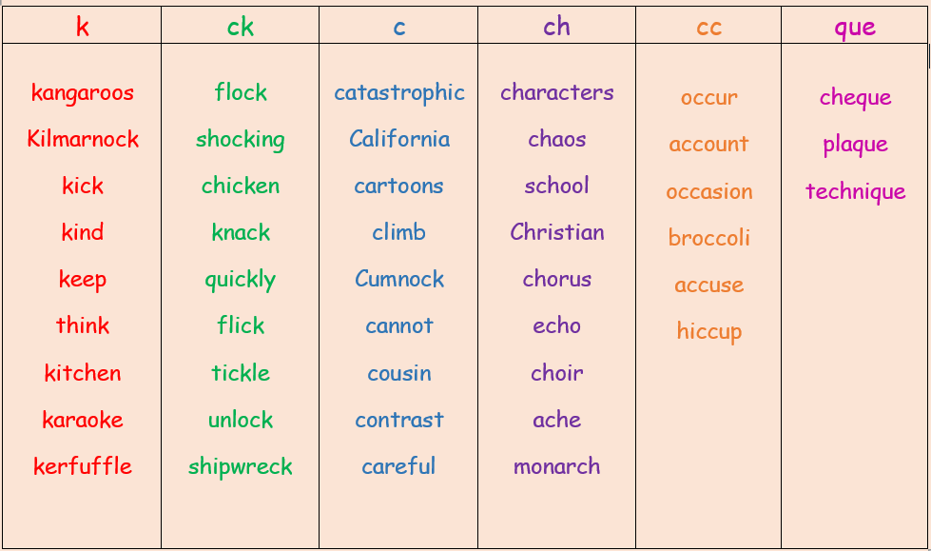Click the magenta 'que' column header
The width and height of the screenshot is (931, 551).
coord(855,28)
